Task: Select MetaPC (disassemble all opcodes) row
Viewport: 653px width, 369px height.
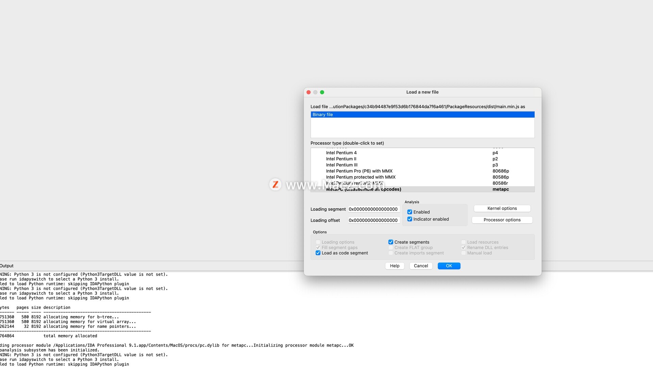Action: pos(422,189)
